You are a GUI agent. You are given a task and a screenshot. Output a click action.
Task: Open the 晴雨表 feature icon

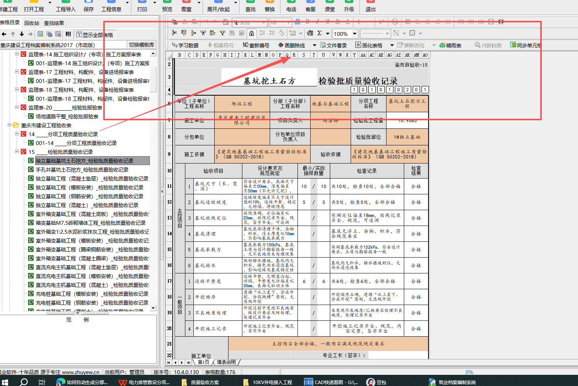click(451, 45)
